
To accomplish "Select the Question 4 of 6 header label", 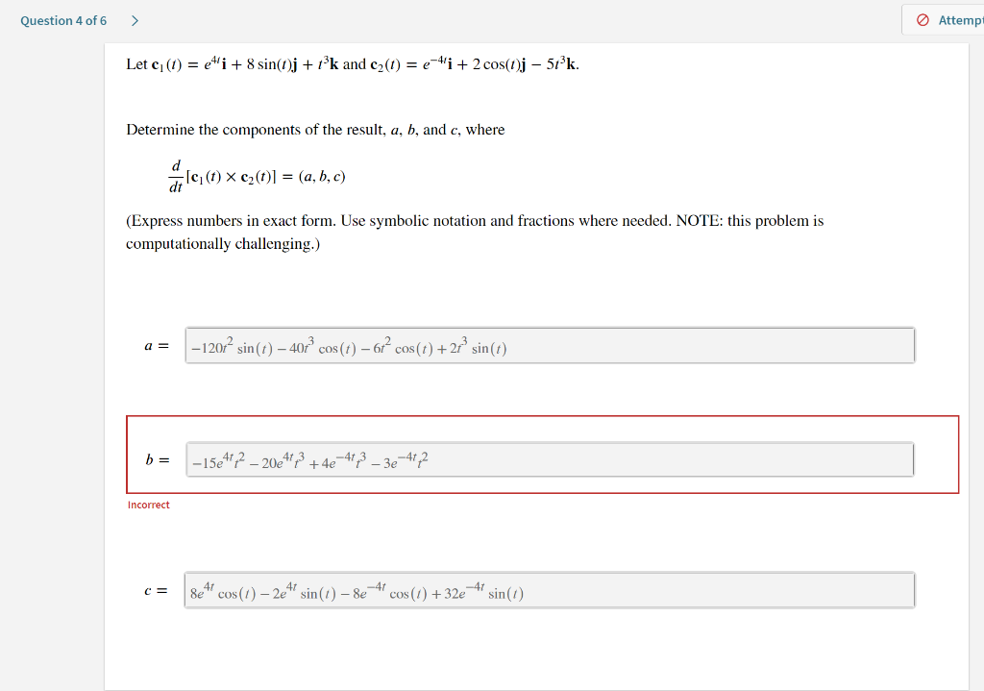I will coord(62,20).
